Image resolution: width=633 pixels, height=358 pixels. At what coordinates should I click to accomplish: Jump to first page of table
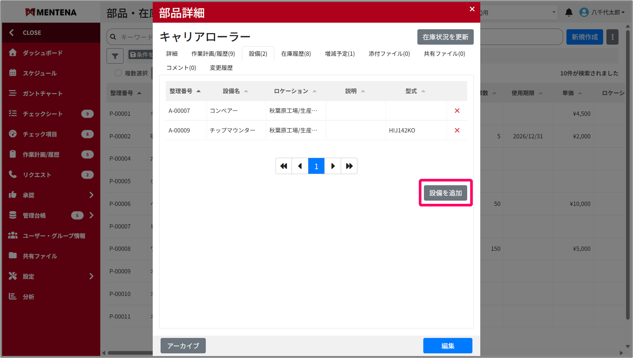[x=284, y=166]
